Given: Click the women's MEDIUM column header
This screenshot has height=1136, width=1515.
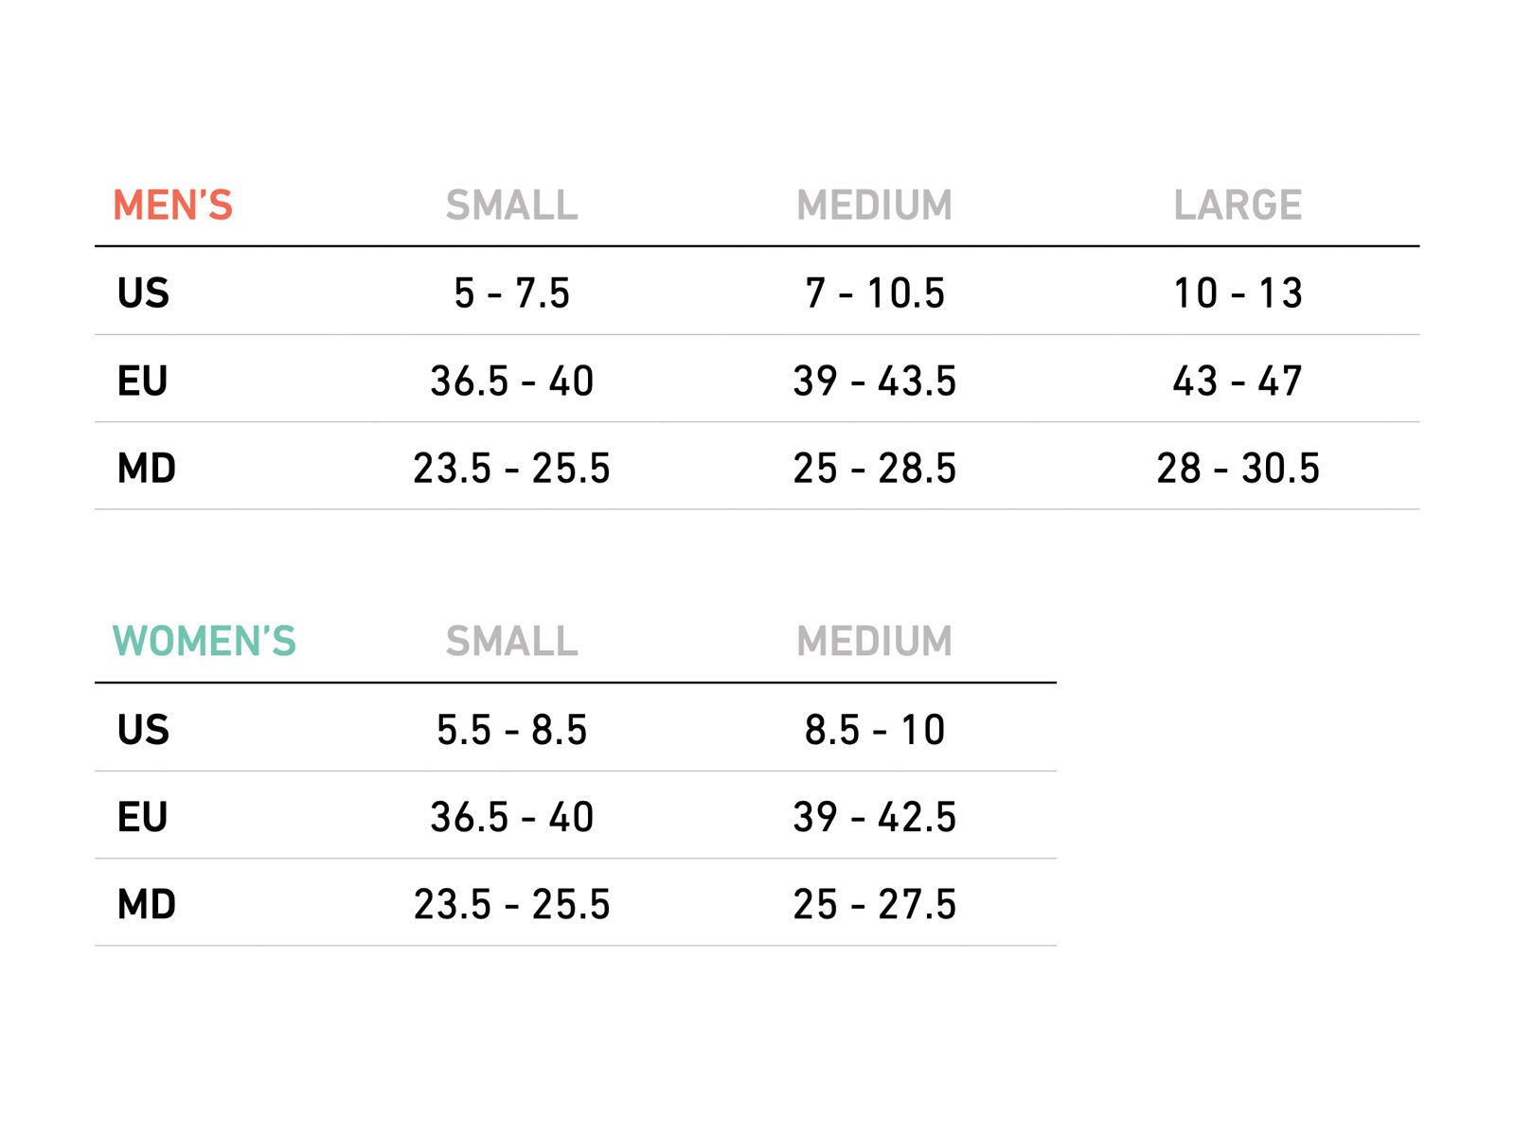Looking at the screenshot, I should pyautogui.click(x=874, y=642).
